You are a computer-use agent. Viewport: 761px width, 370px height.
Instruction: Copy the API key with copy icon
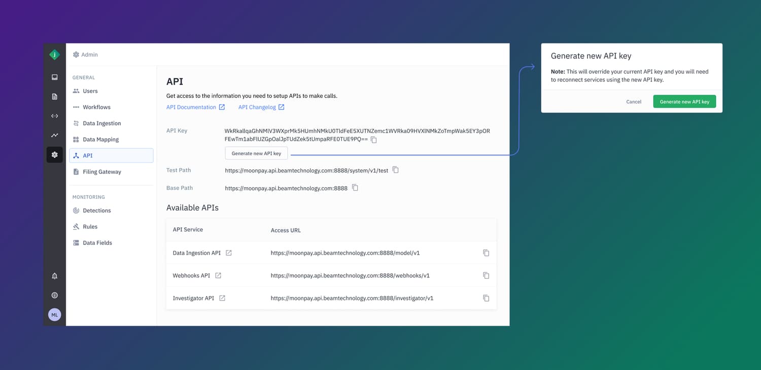[374, 140]
